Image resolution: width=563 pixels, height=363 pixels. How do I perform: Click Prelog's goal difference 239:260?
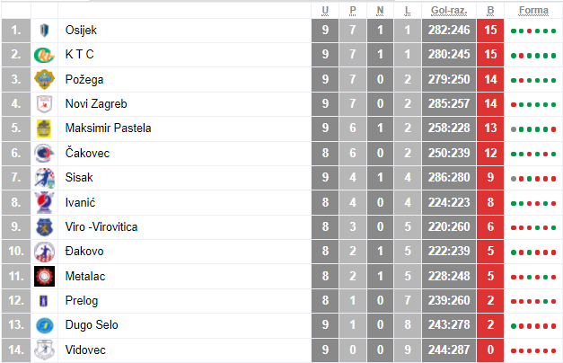click(448, 301)
